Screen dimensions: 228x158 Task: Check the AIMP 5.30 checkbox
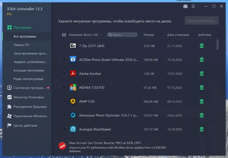(64, 101)
